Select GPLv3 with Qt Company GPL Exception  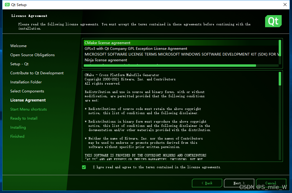(181, 49)
